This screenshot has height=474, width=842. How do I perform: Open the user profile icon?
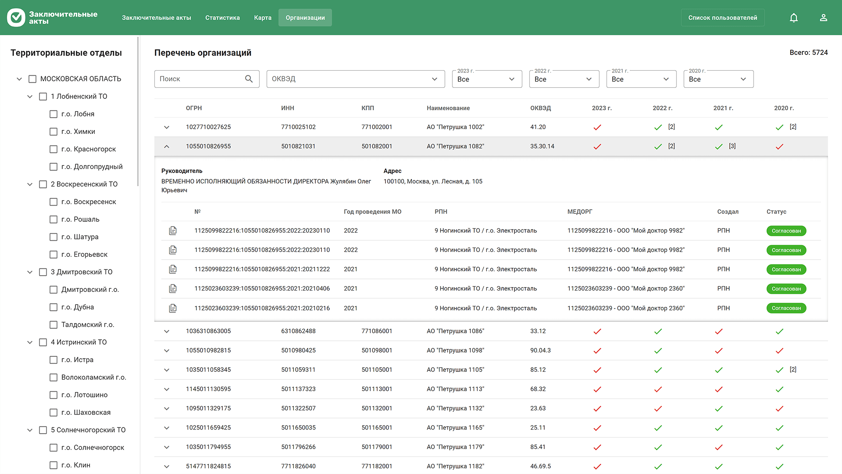pyautogui.click(x=824, y=18)
